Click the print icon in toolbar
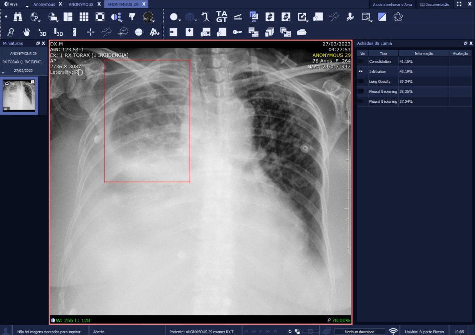475x335 pixels. coord(302,32)
